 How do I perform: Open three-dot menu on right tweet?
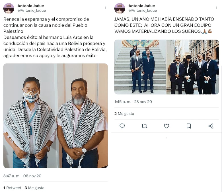(217, 7)
